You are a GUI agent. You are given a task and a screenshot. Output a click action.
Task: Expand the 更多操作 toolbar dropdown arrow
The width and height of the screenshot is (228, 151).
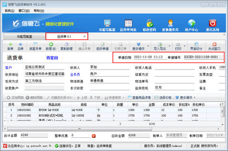148,46
